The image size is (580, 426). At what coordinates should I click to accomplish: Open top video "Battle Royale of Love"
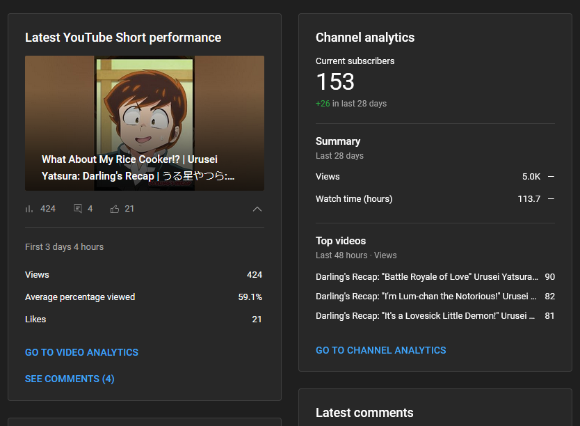point(426,277)
